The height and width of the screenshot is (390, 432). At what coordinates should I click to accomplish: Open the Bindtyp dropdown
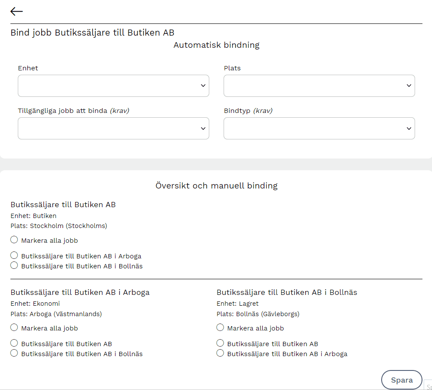point(319,129)
